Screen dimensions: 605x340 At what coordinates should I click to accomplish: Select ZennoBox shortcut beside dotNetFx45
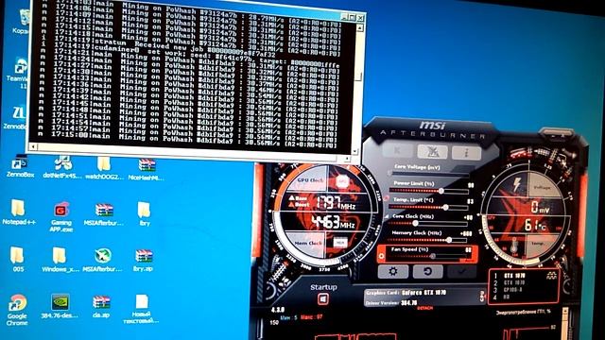click(20, 167)
